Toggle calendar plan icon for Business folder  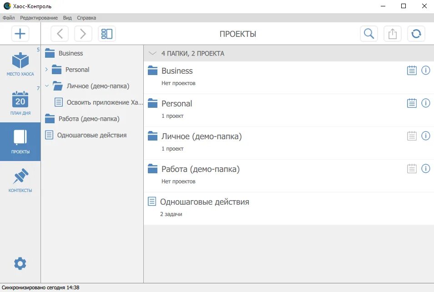412,70
